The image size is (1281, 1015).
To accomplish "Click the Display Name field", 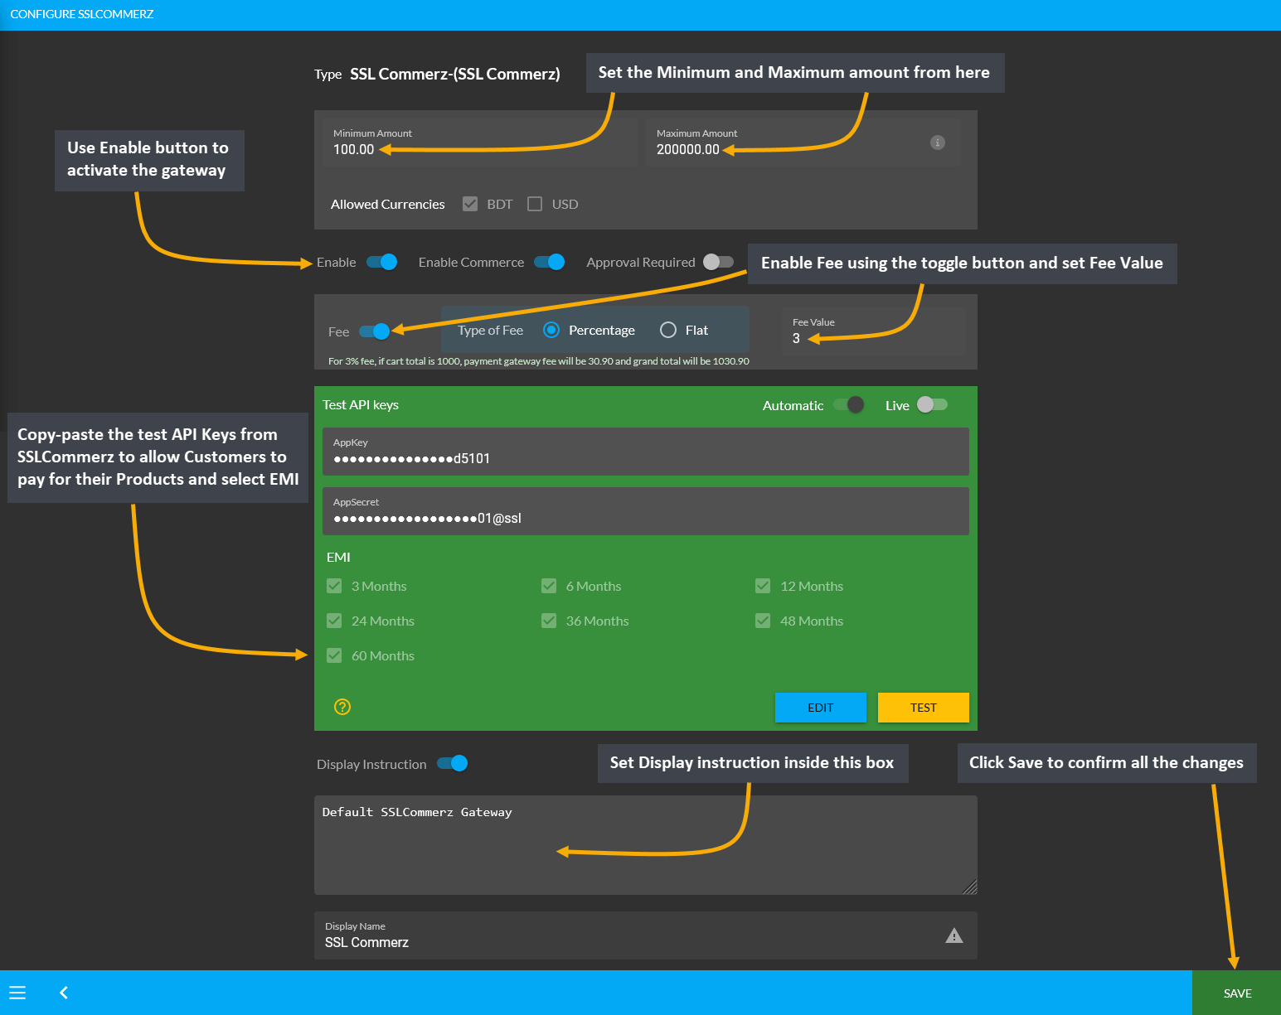I will (646, 935).
